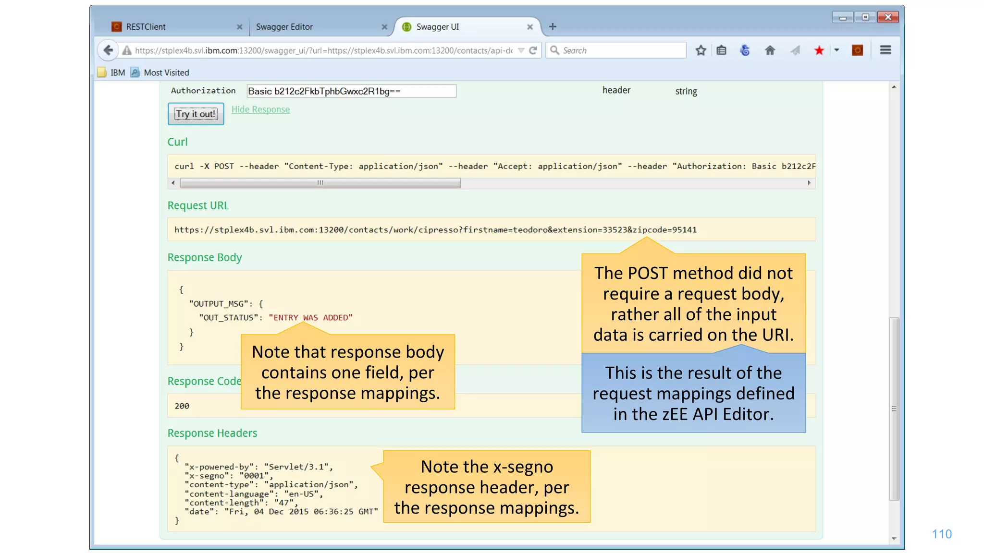The width and height of the screenshot is (984, 553).
Task: Focus the browser Search box
Action: pyautogui.click(x=616, y=50)
